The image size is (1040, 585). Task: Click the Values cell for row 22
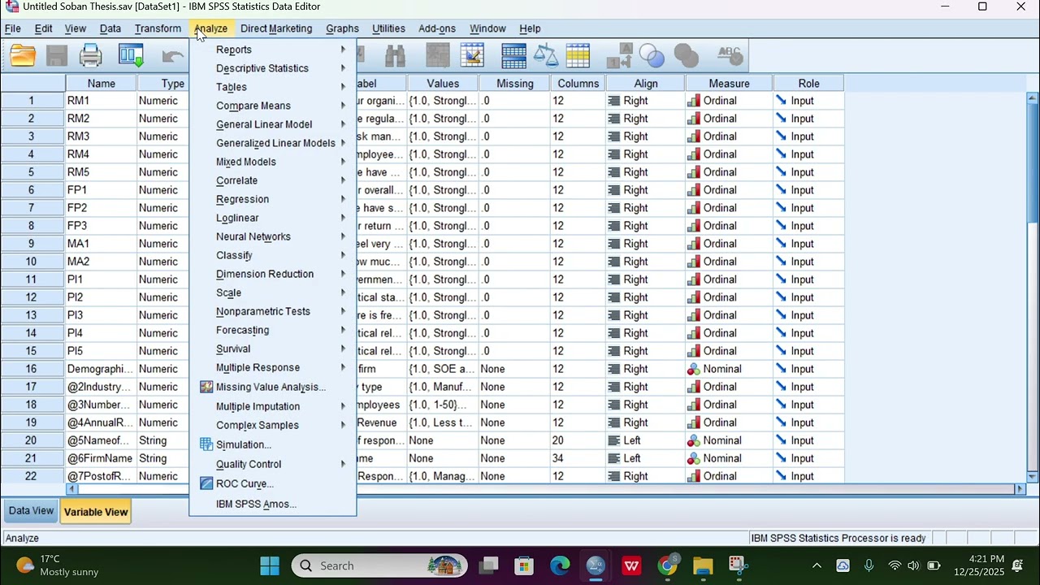443,476
